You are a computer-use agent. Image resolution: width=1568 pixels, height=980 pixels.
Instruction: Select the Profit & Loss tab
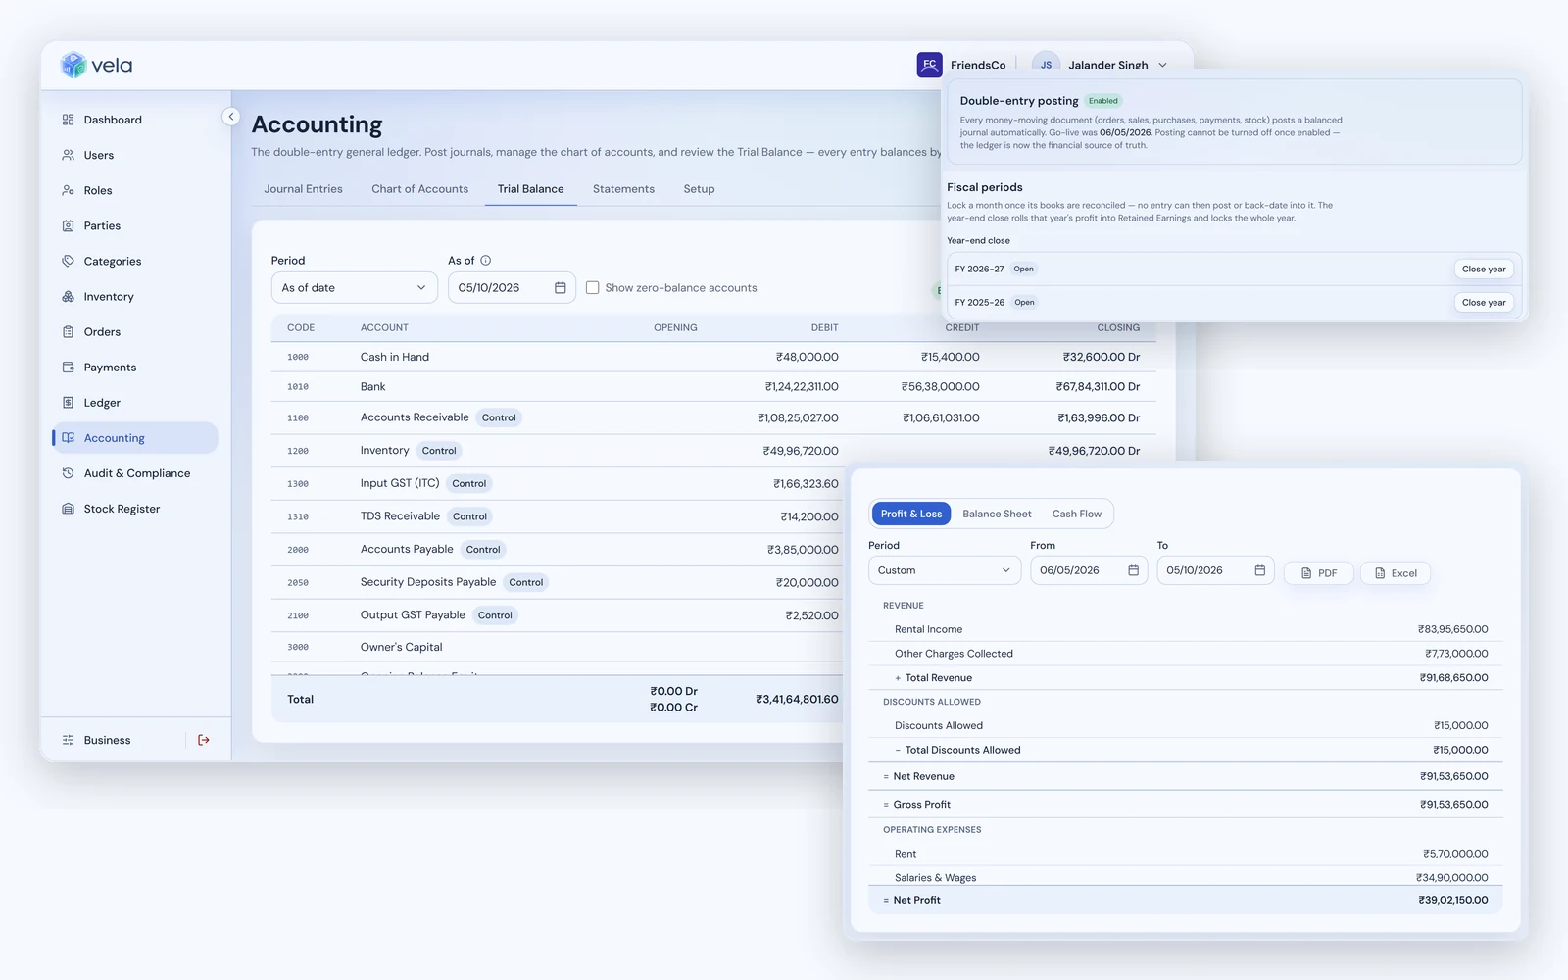(911, 514)
